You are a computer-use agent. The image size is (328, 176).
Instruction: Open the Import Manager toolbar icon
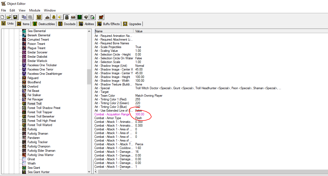[92, 17]
